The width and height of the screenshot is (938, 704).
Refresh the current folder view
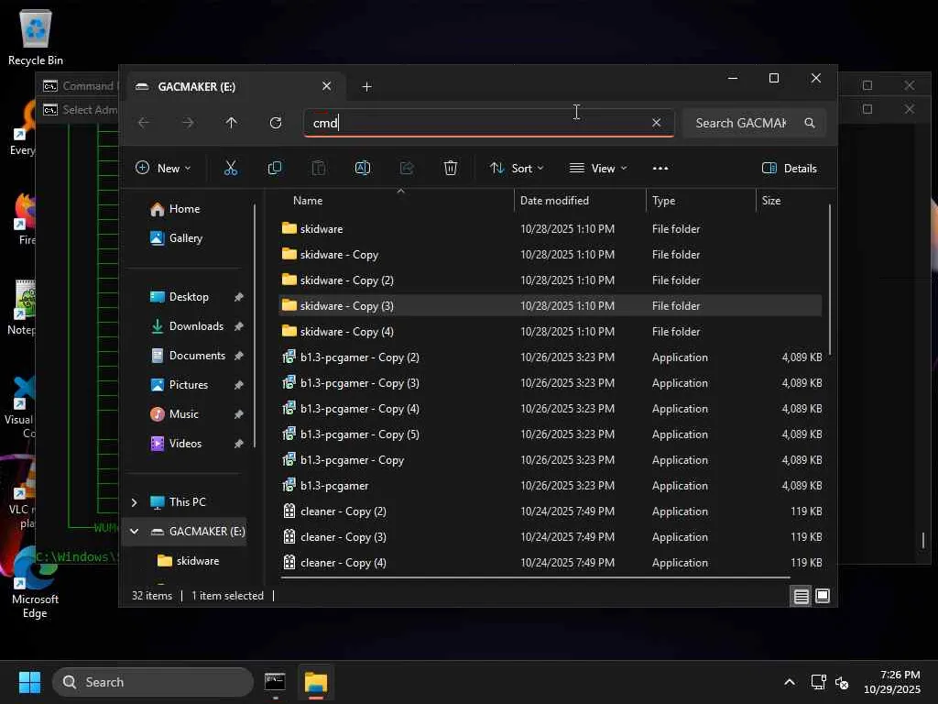[x=276, y=123]
